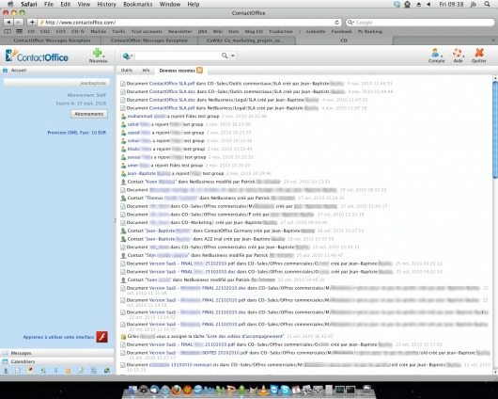Open the Calendriers section in sidebar
Image resolution: width=498 pixels, height=399 pixels.
(x=57, y=361)
